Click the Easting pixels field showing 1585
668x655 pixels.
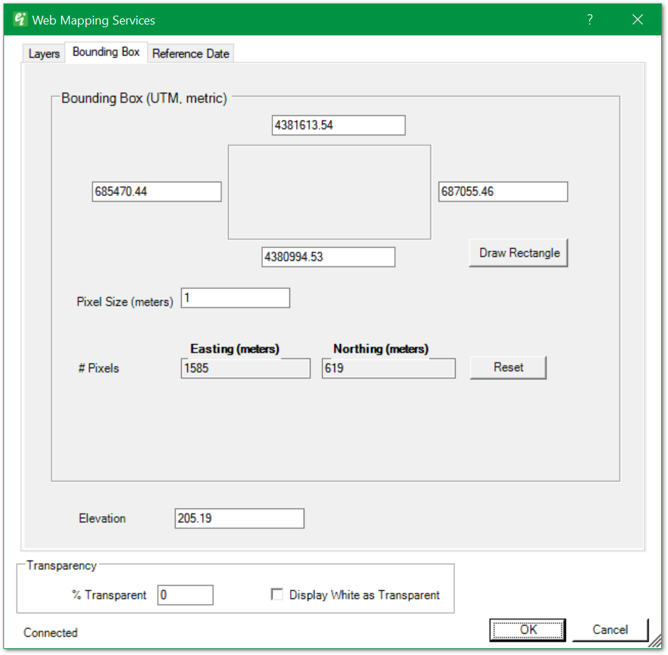[245, 368]
